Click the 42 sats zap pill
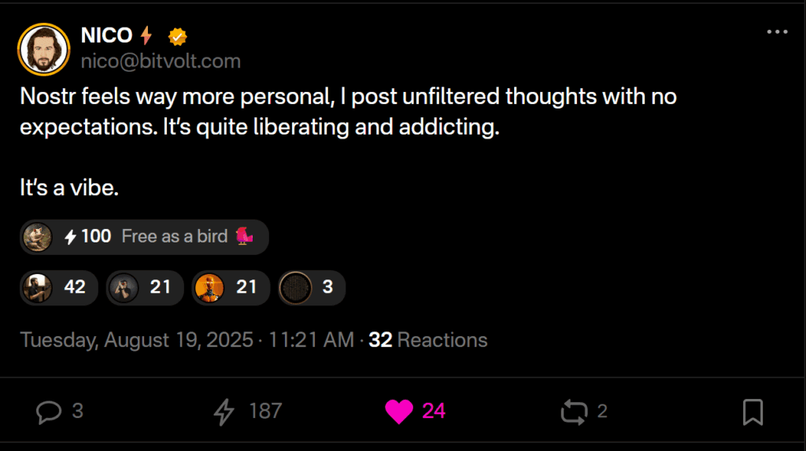The width and height of the screenshot is (806, 451). tap(59, 288)
